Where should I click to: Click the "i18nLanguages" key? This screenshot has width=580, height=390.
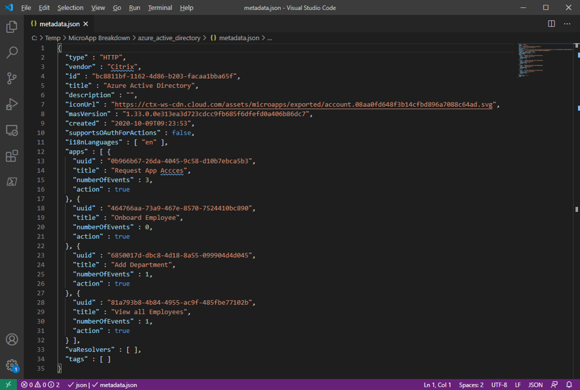coord(94,142)
